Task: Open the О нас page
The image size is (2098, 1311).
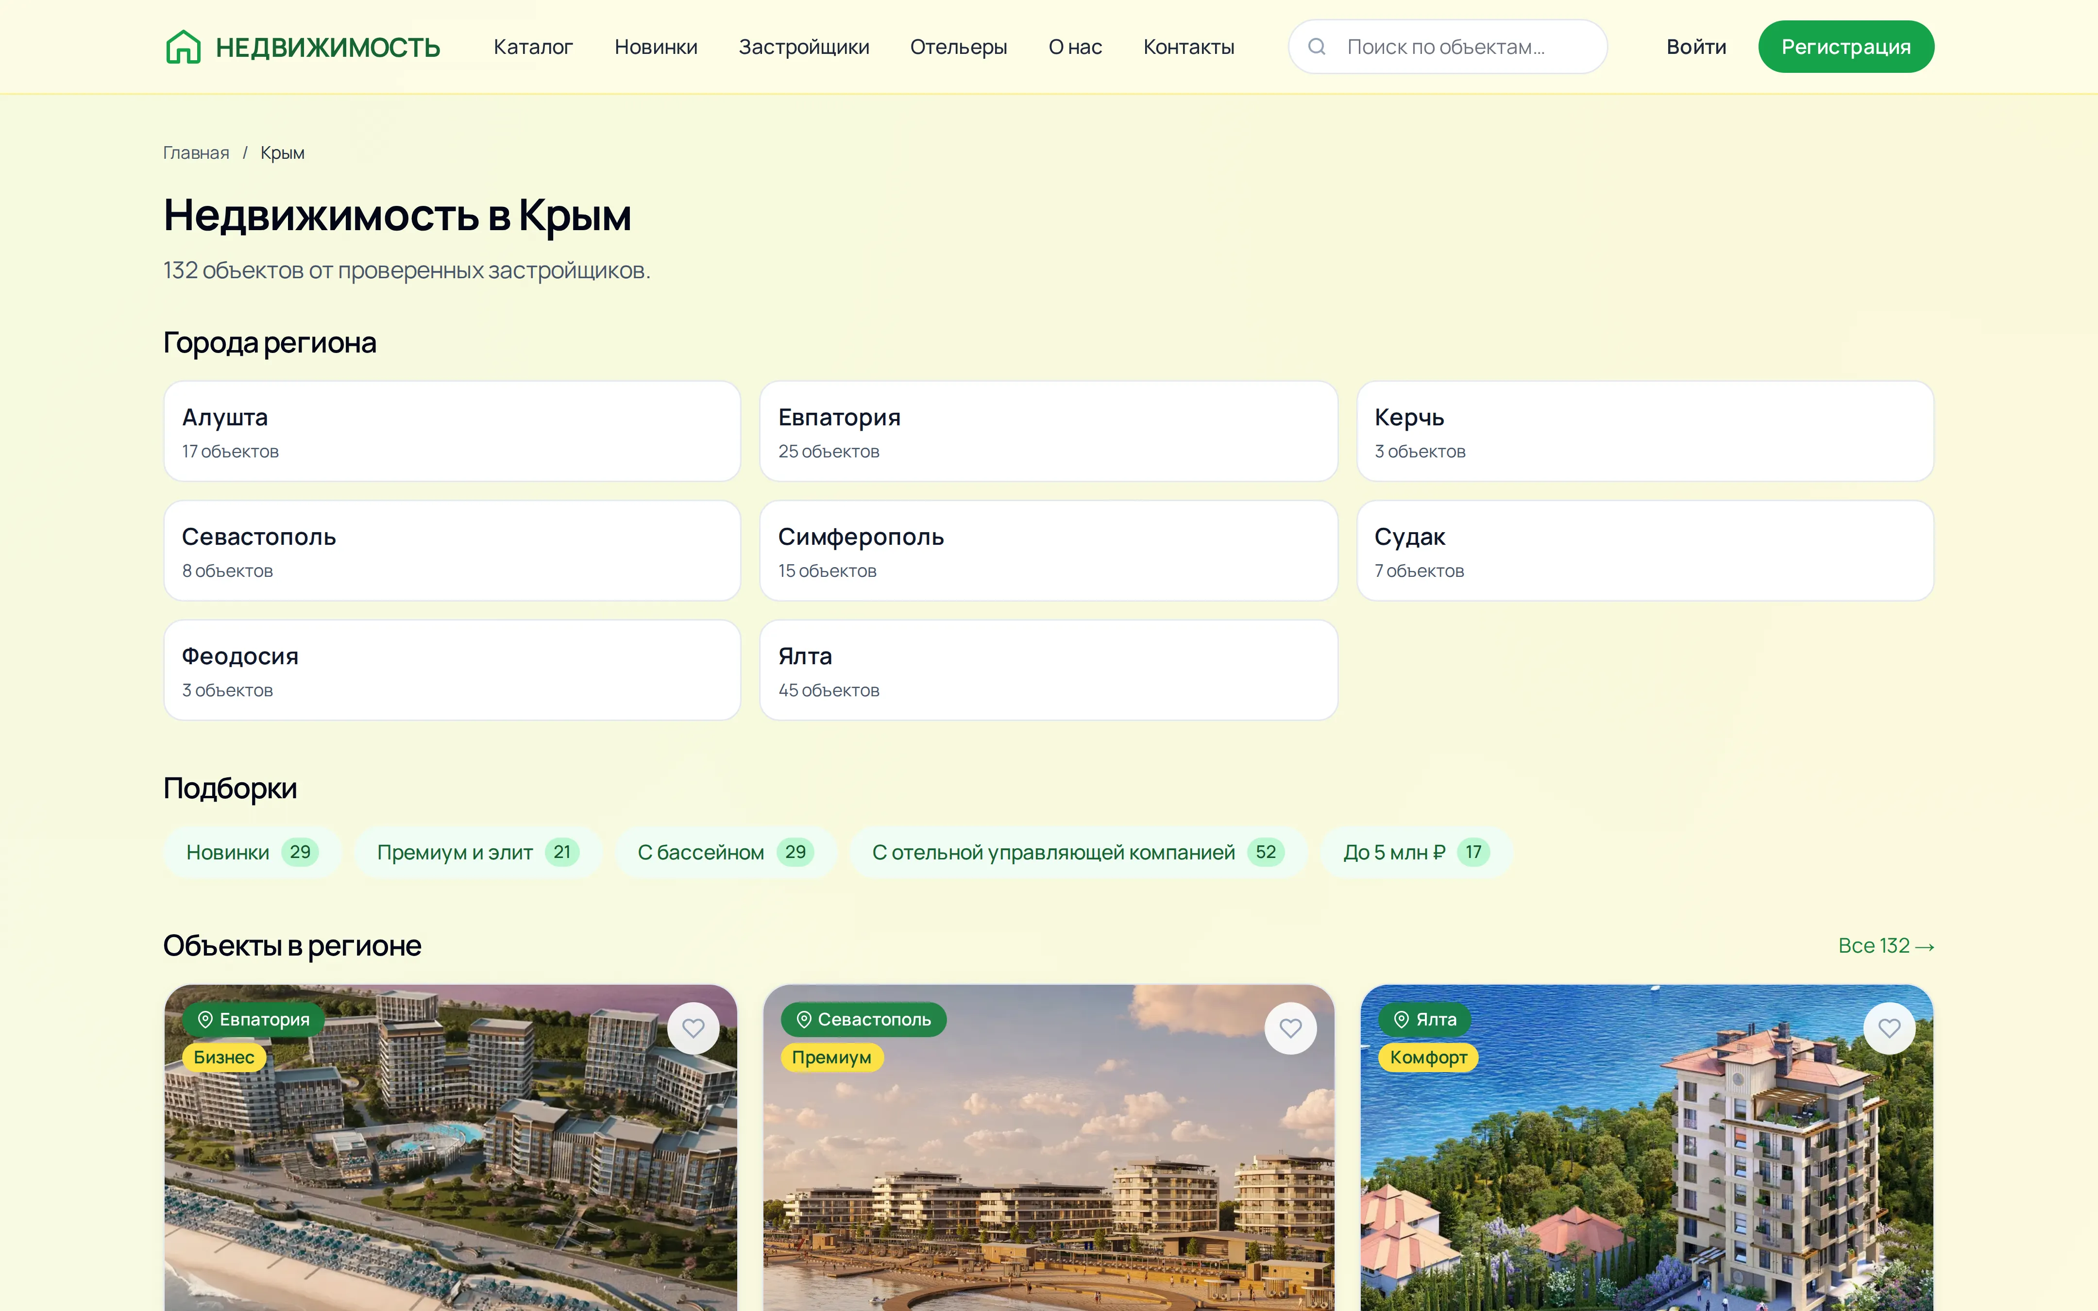Action: click(1075, 47)
